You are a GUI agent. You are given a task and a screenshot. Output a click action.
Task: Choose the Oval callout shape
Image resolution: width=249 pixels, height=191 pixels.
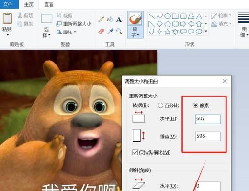click(191, 32)
